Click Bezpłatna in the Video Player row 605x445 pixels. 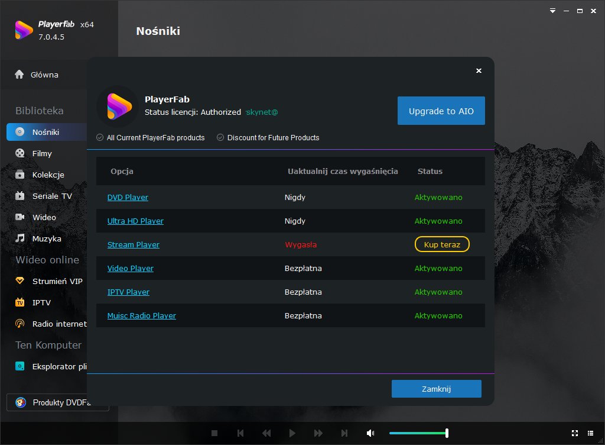(303, 268)
